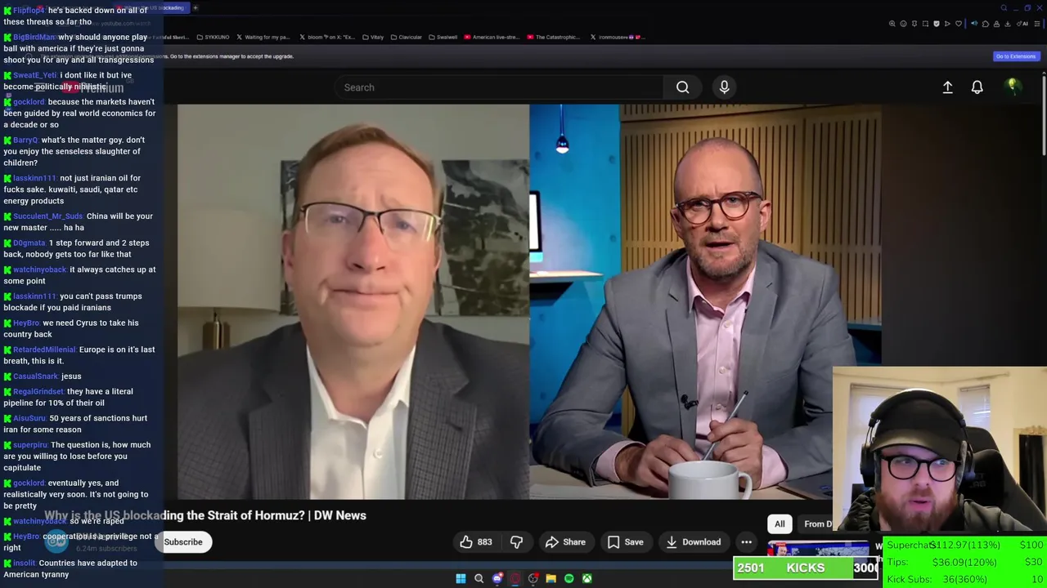Click username BarryQ in chat
Image resolution: width=1047 pixels, height=588 pixels.
click(x=25, y=140)
